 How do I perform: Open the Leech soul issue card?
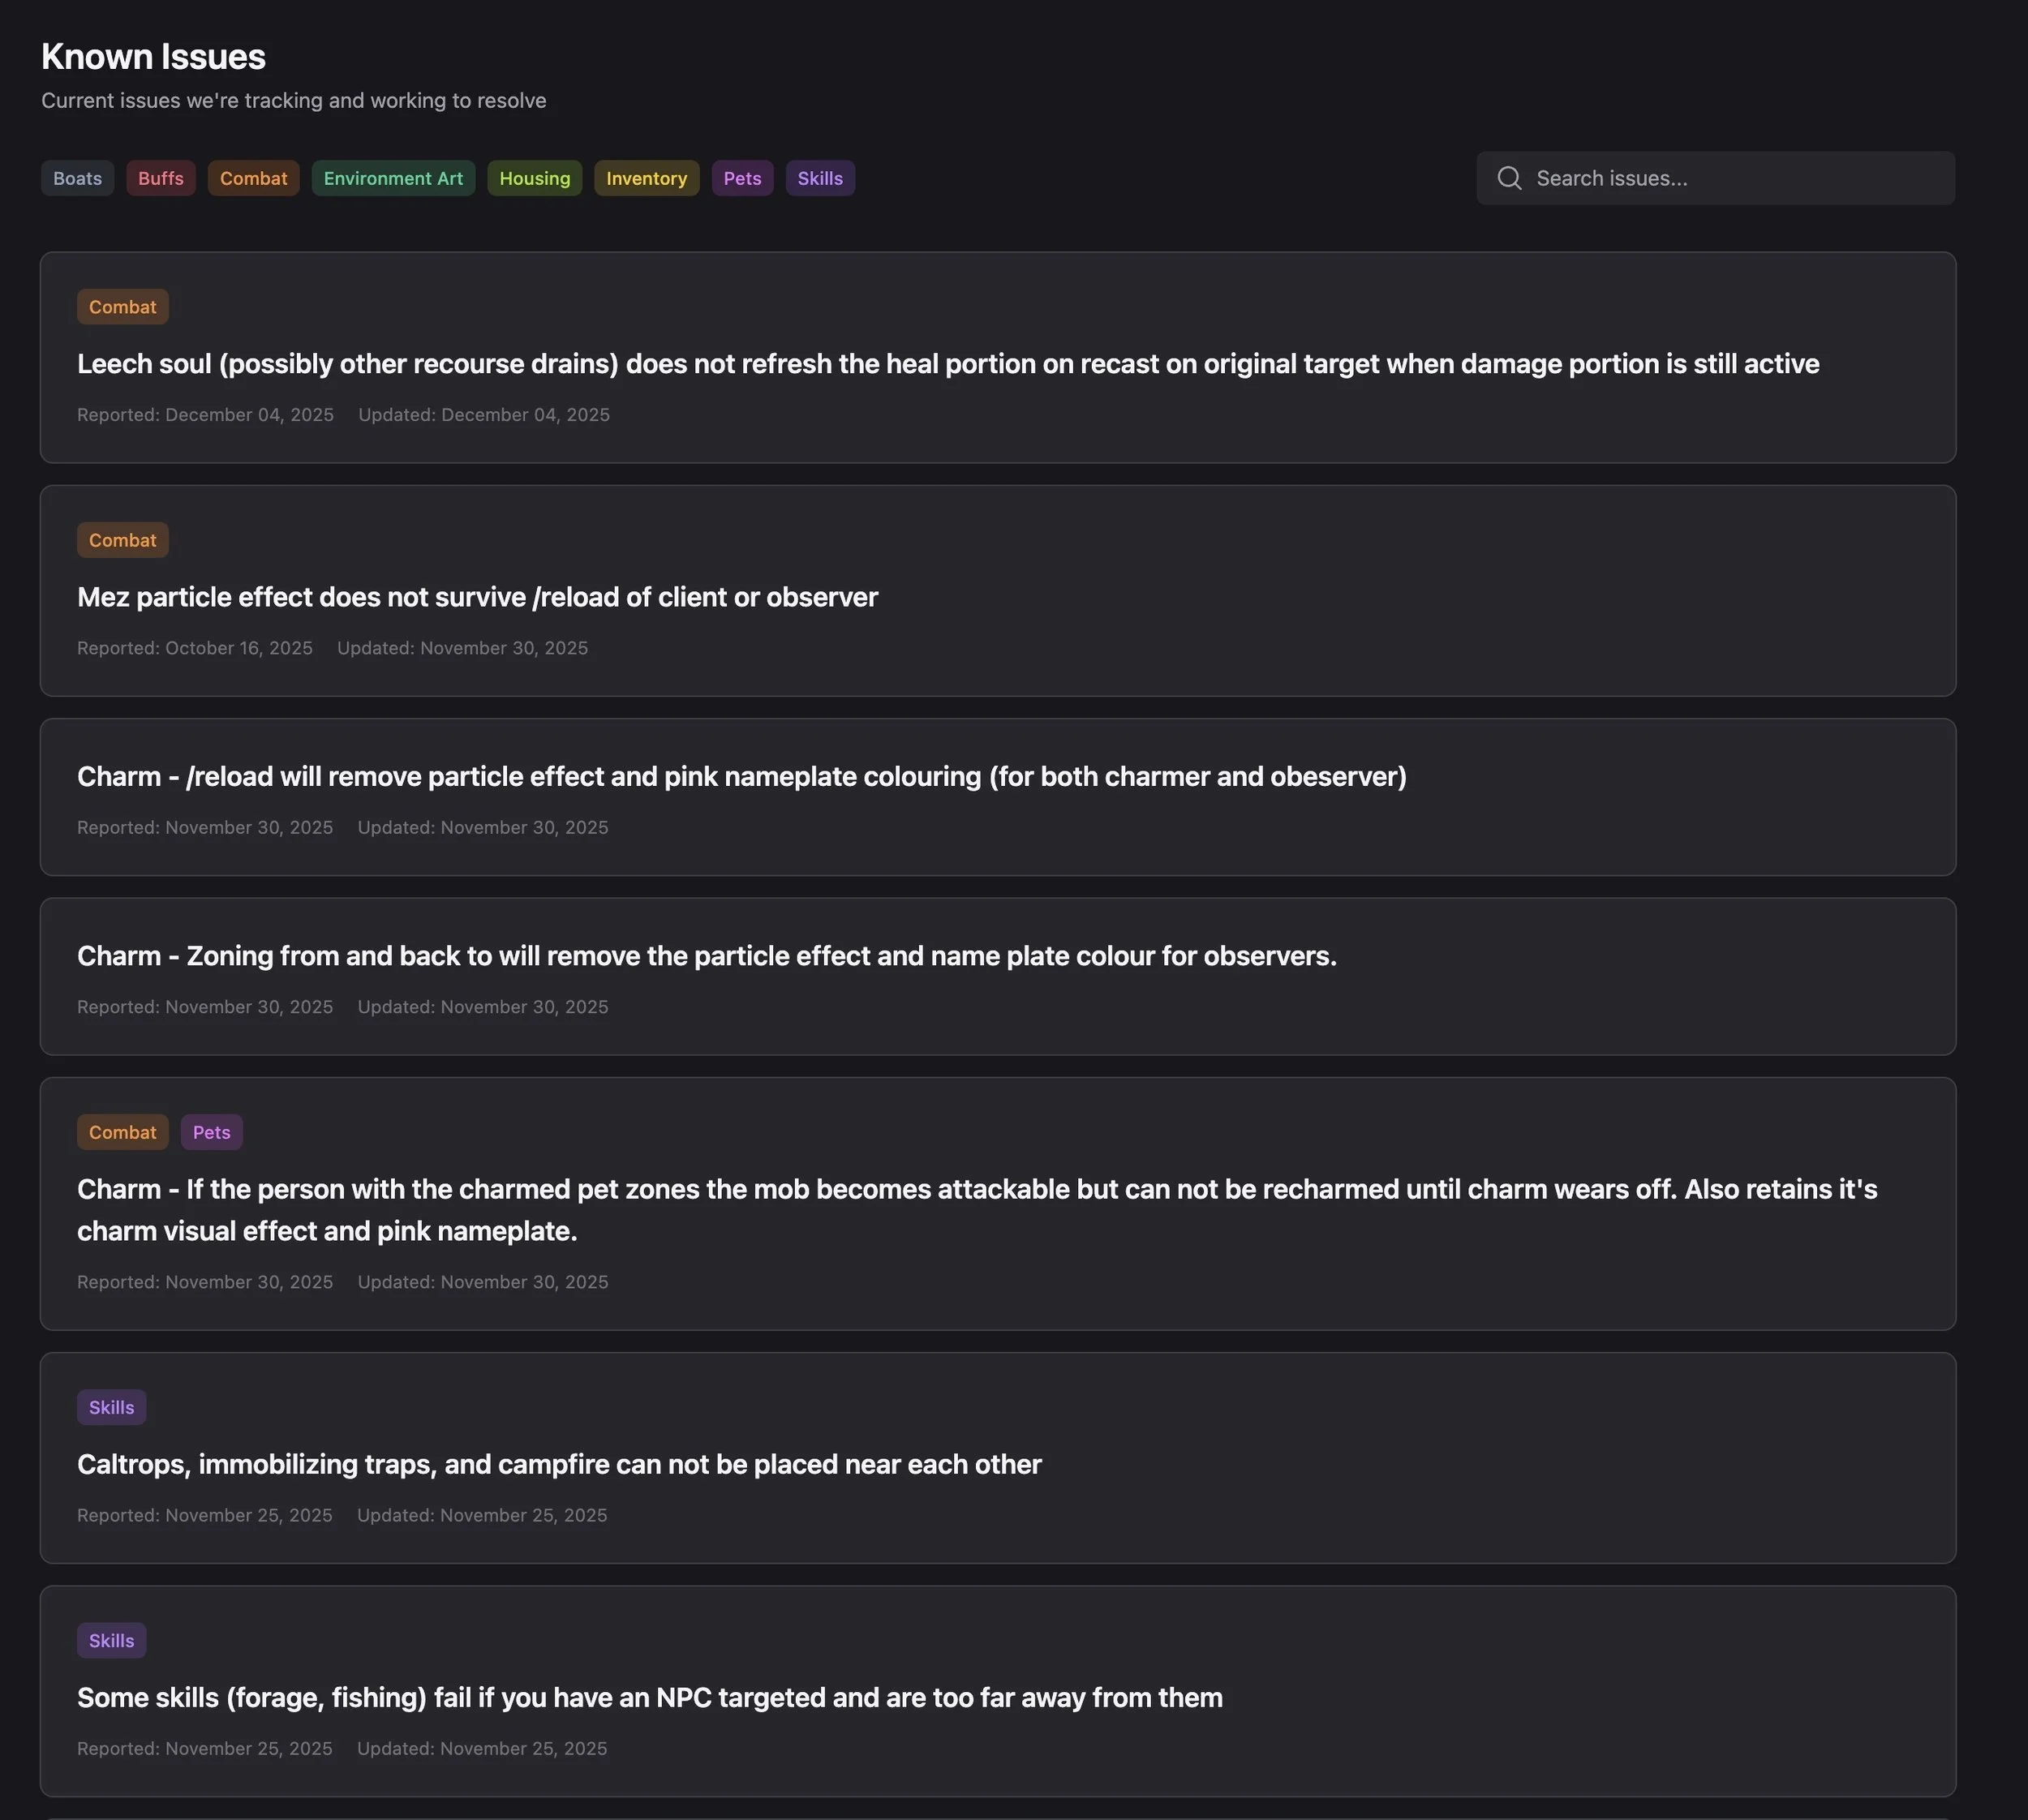pyautogui.click(x=998, y=358)
